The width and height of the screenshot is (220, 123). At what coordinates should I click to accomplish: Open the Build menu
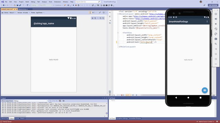click(27, 2)
